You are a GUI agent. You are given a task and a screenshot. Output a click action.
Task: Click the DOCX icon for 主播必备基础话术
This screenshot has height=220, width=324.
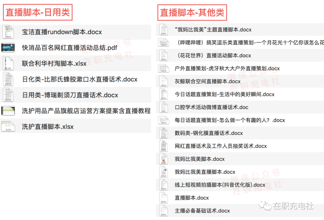coord(163,211)
